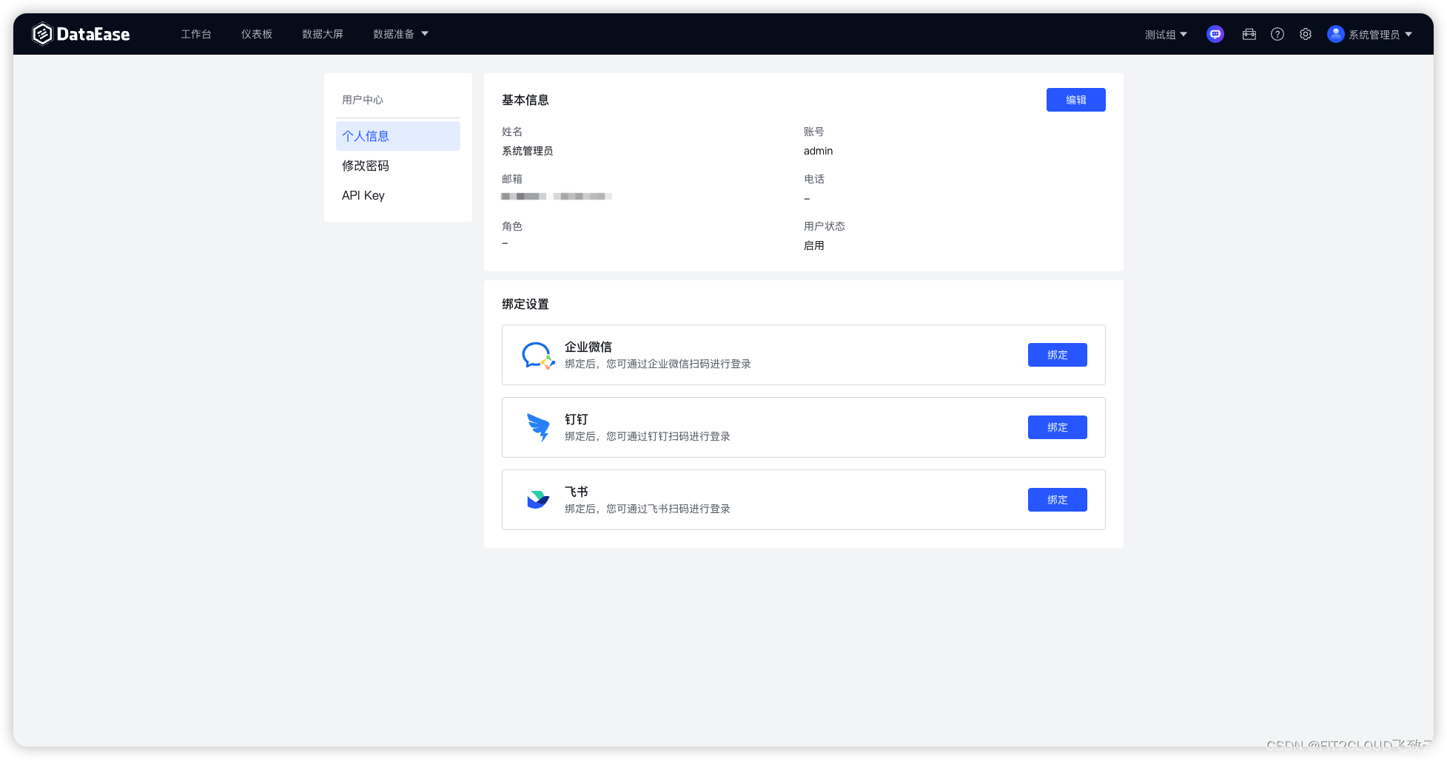
Task: Open the help question mark icon
Action: click(1278, 34)
